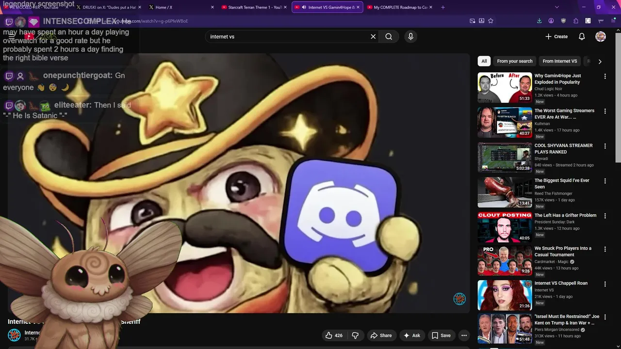Open We Snuck Pro Players title
Viewport: 621px width, 349px height.
click(563, 251)
